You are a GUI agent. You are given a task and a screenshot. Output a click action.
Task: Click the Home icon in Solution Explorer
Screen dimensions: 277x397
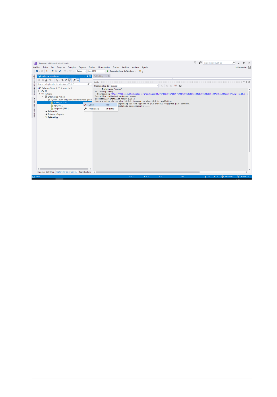(x=46, y=80)
